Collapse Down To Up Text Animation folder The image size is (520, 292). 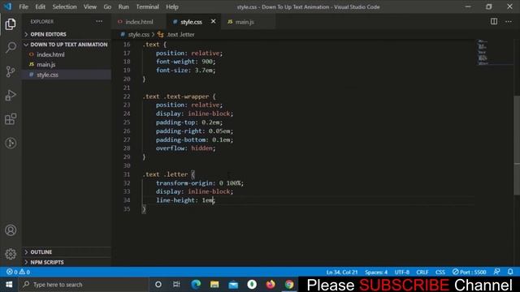pyautogui.click(x=66, y=45)
